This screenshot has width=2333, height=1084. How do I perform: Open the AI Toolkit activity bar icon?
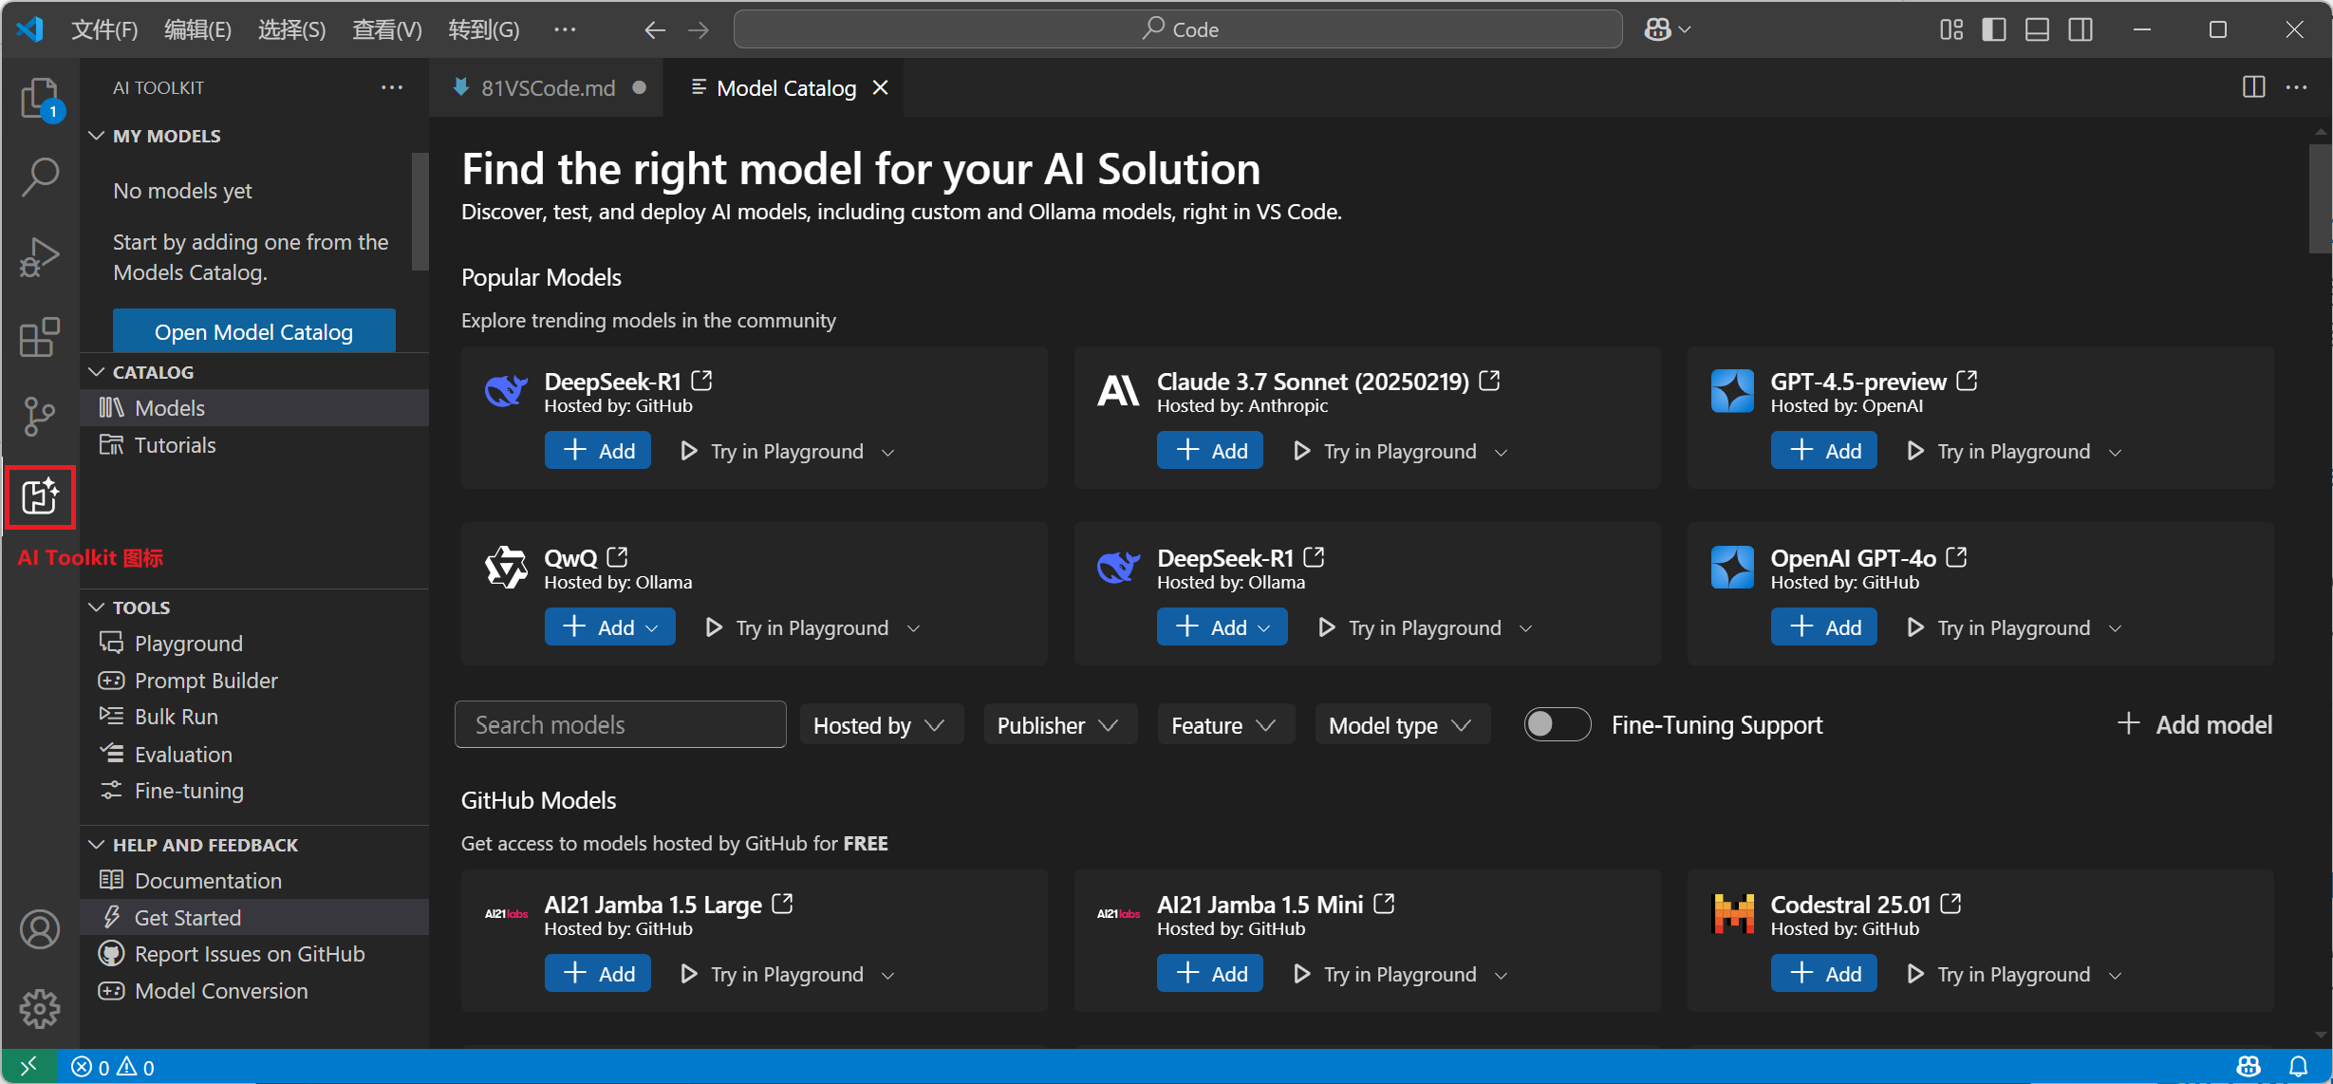(40, 496)
